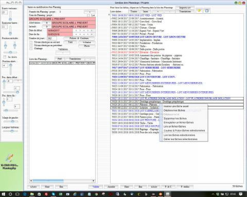Open Task View from the taskbar
This screenshot has height=197, width=247.
point(17,194)
